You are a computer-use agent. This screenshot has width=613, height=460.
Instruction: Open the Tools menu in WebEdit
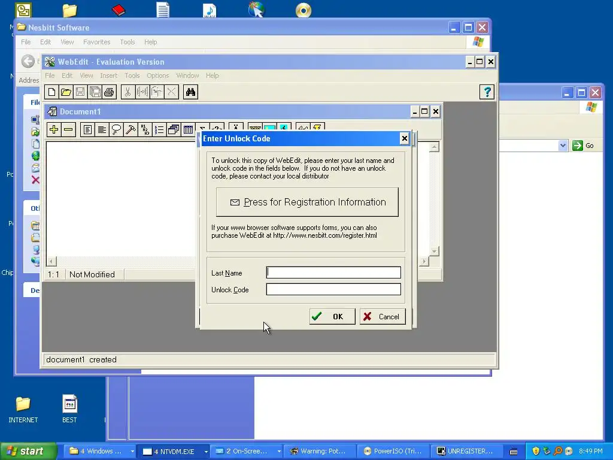point(132,75)
